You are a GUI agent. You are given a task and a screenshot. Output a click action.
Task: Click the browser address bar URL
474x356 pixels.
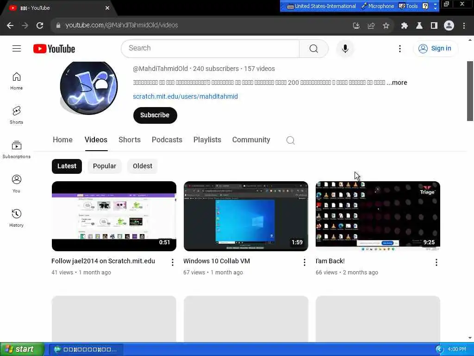[x=122, y=25]
